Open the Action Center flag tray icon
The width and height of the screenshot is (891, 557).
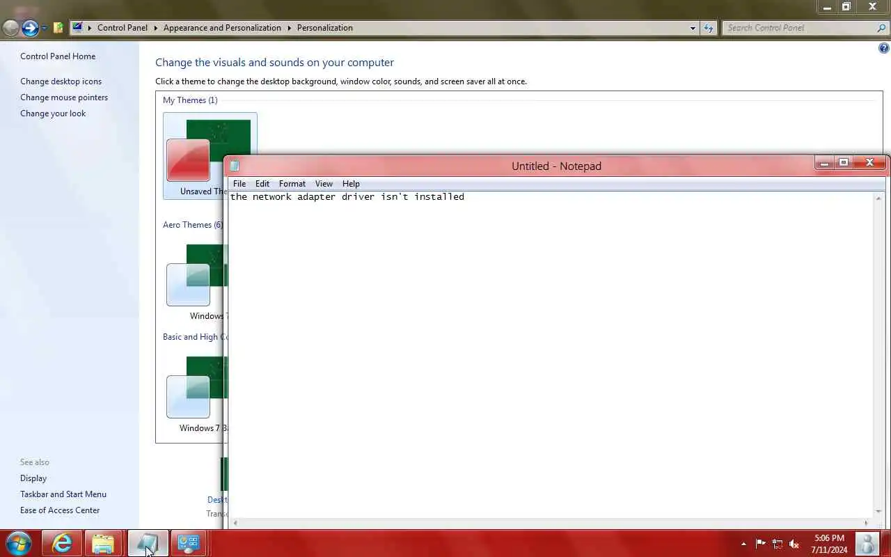point(760,544)
